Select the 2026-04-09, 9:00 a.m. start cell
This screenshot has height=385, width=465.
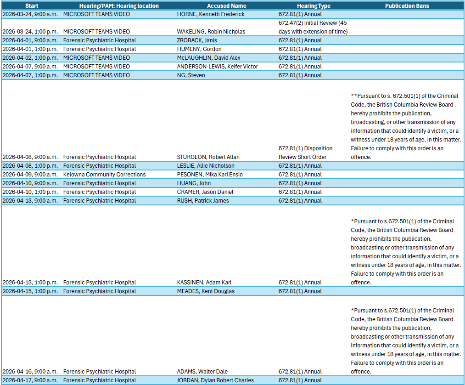pos(30,175)
